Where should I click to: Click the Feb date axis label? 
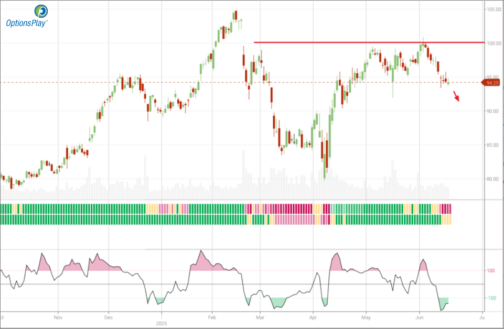[x=212, y=317]
